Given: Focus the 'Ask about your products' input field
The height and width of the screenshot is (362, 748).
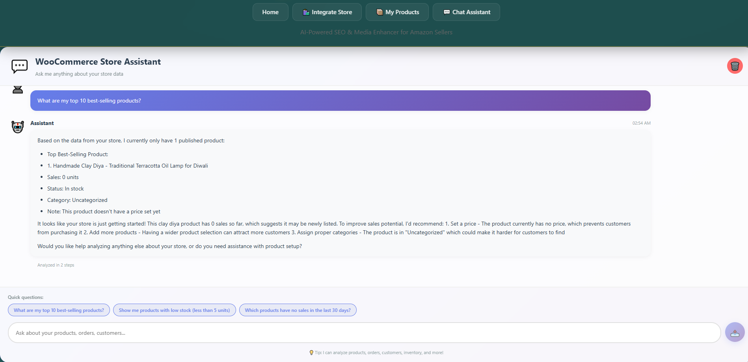Looking at the screenshot, I should (x=365, y=333).
